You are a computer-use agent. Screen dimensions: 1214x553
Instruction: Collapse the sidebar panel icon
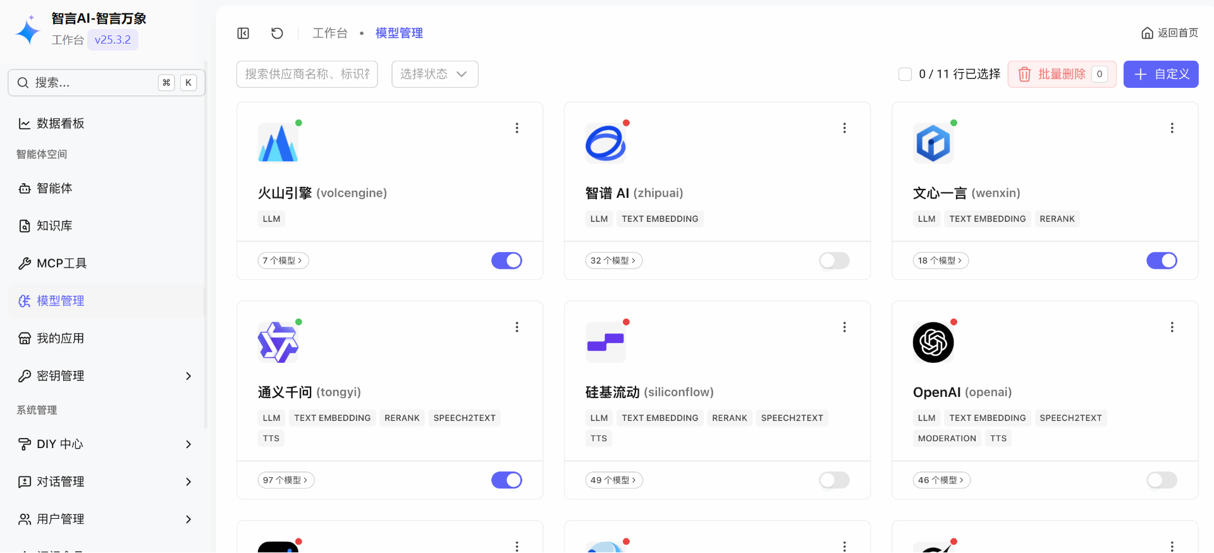pos(243,33)
